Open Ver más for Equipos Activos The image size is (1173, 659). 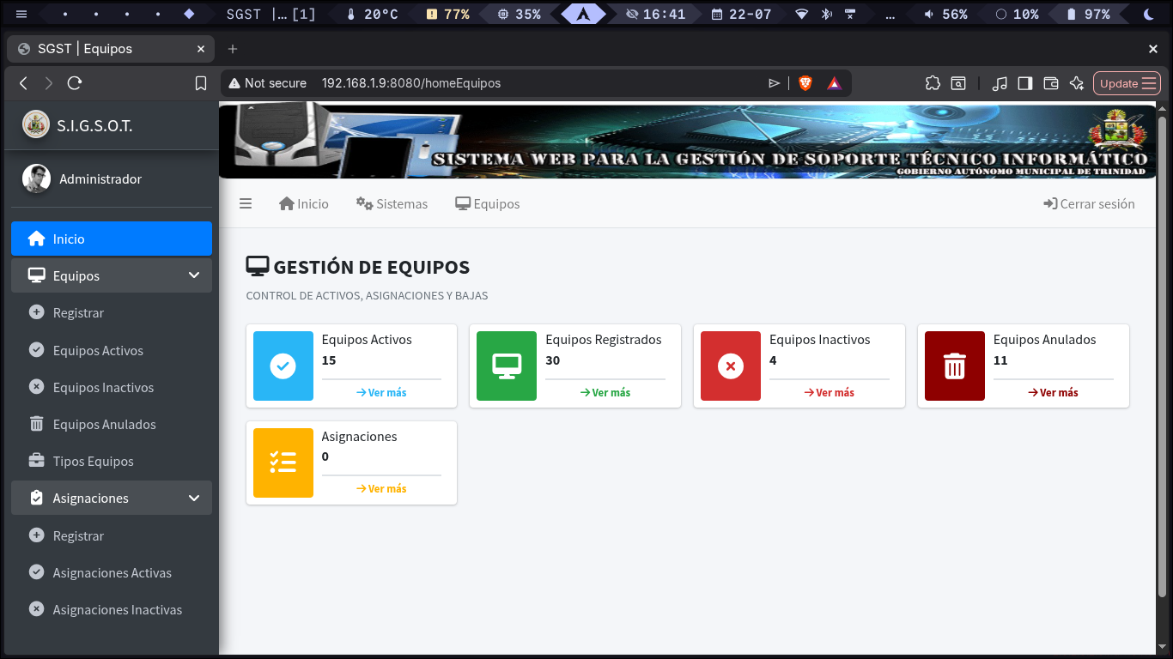pyautogui.click(x=381, y=392)
